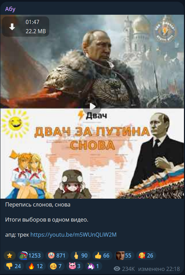Select the pig reaction with 3
185x275 pixels.
pyautogui.click(x=75, y=266)
